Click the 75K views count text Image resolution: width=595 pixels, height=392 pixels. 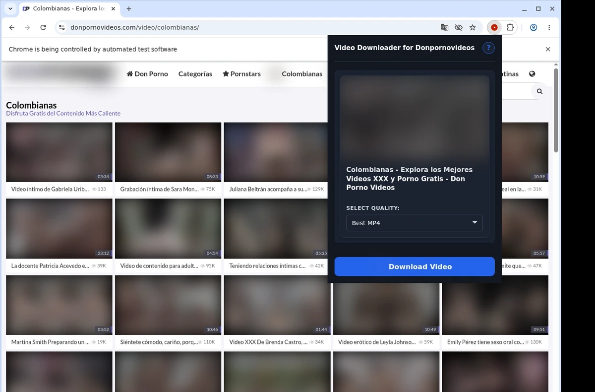[210, 189]
